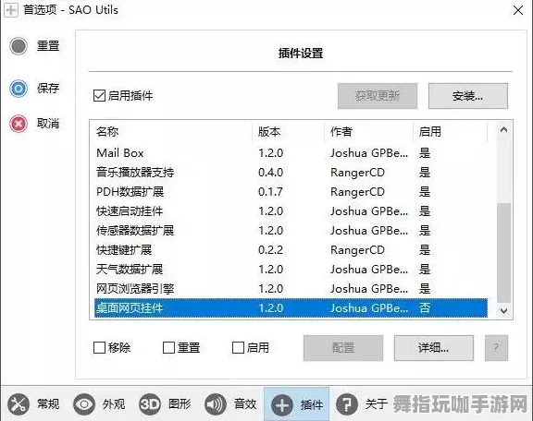Image resolution: width=533 pixels, height=421 pixels.
Task: Sort by the 版本 column header
Action: tap(289, 132)
